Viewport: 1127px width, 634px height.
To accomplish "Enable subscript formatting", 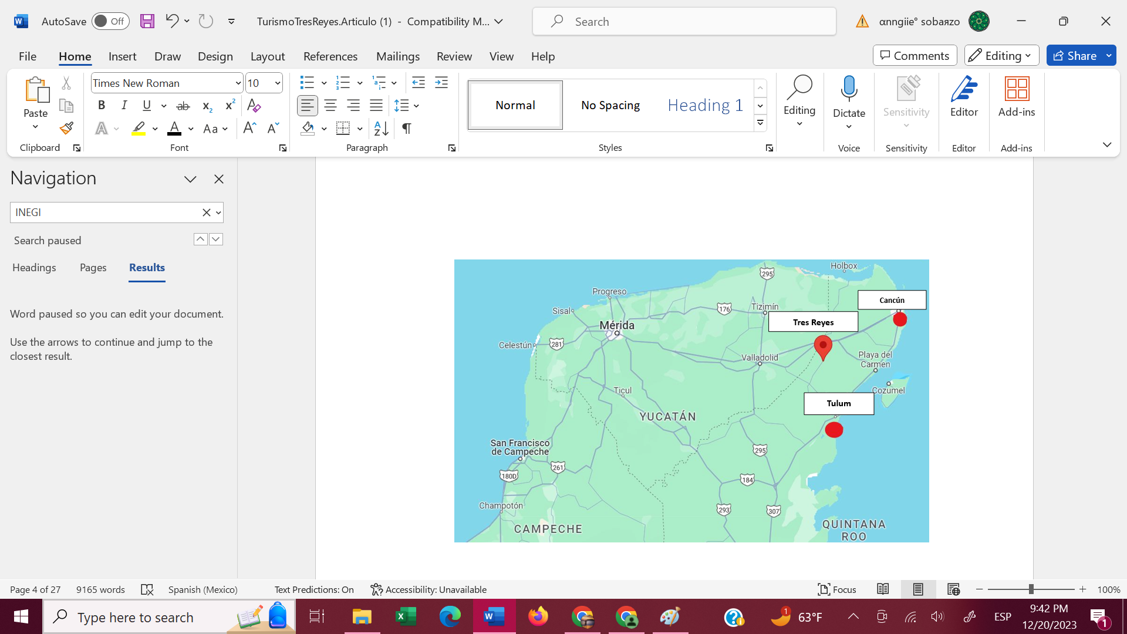I will [206, 106].
